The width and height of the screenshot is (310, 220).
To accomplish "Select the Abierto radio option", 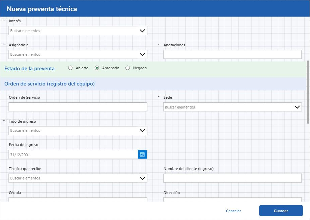I will [70, 68].
